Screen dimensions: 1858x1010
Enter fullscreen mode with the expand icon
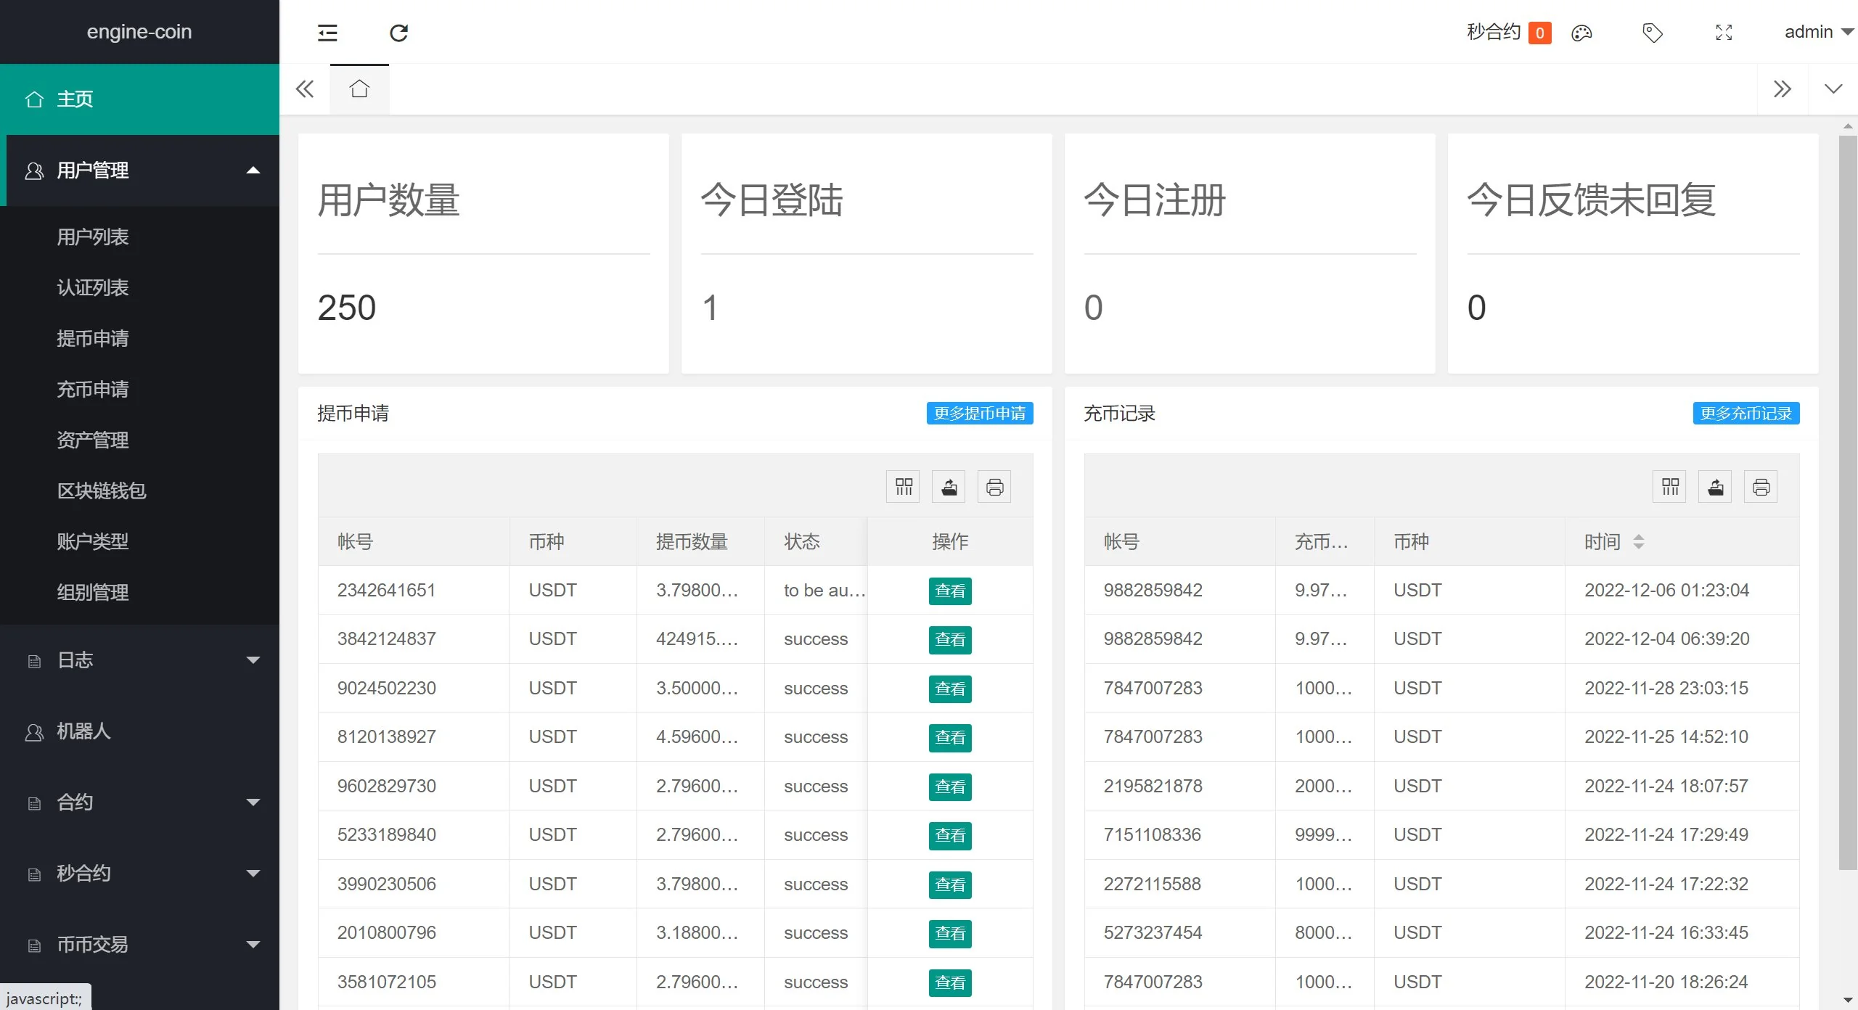pyautogui.click(x=1724, y=33)
